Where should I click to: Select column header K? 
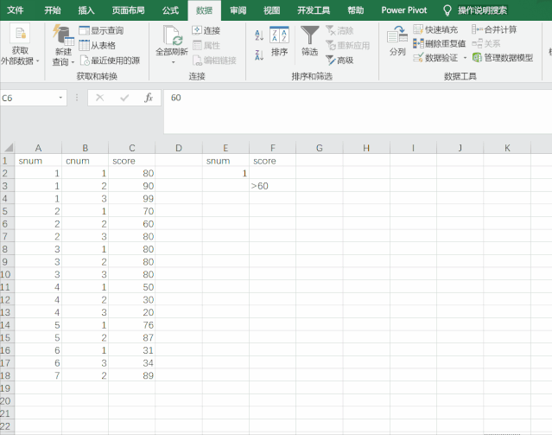[507, 148]
